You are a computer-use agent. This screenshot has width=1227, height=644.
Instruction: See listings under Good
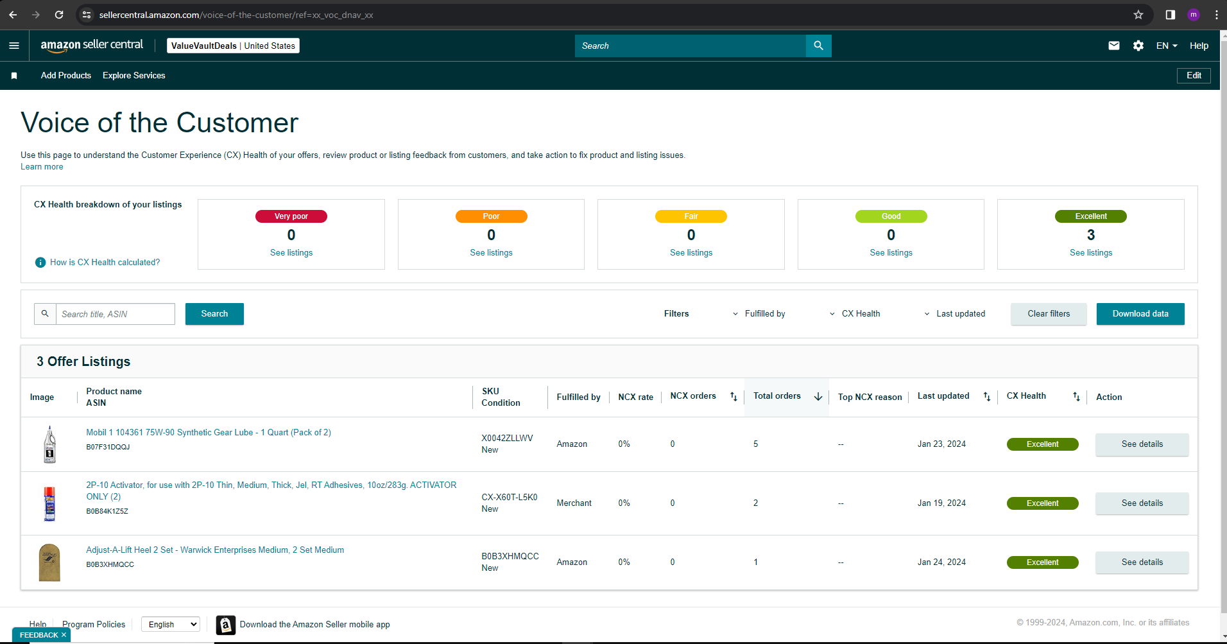point(891,253)
